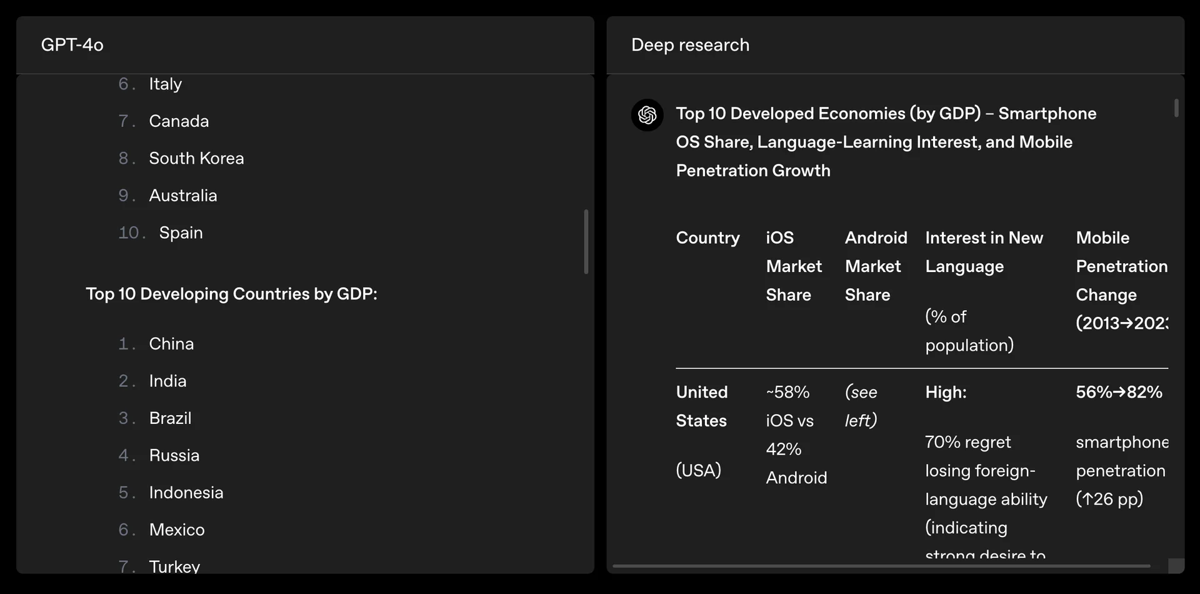
Task: Click the GPT-4o panel title
Action: pyautogui.click(x=72, y=45)
